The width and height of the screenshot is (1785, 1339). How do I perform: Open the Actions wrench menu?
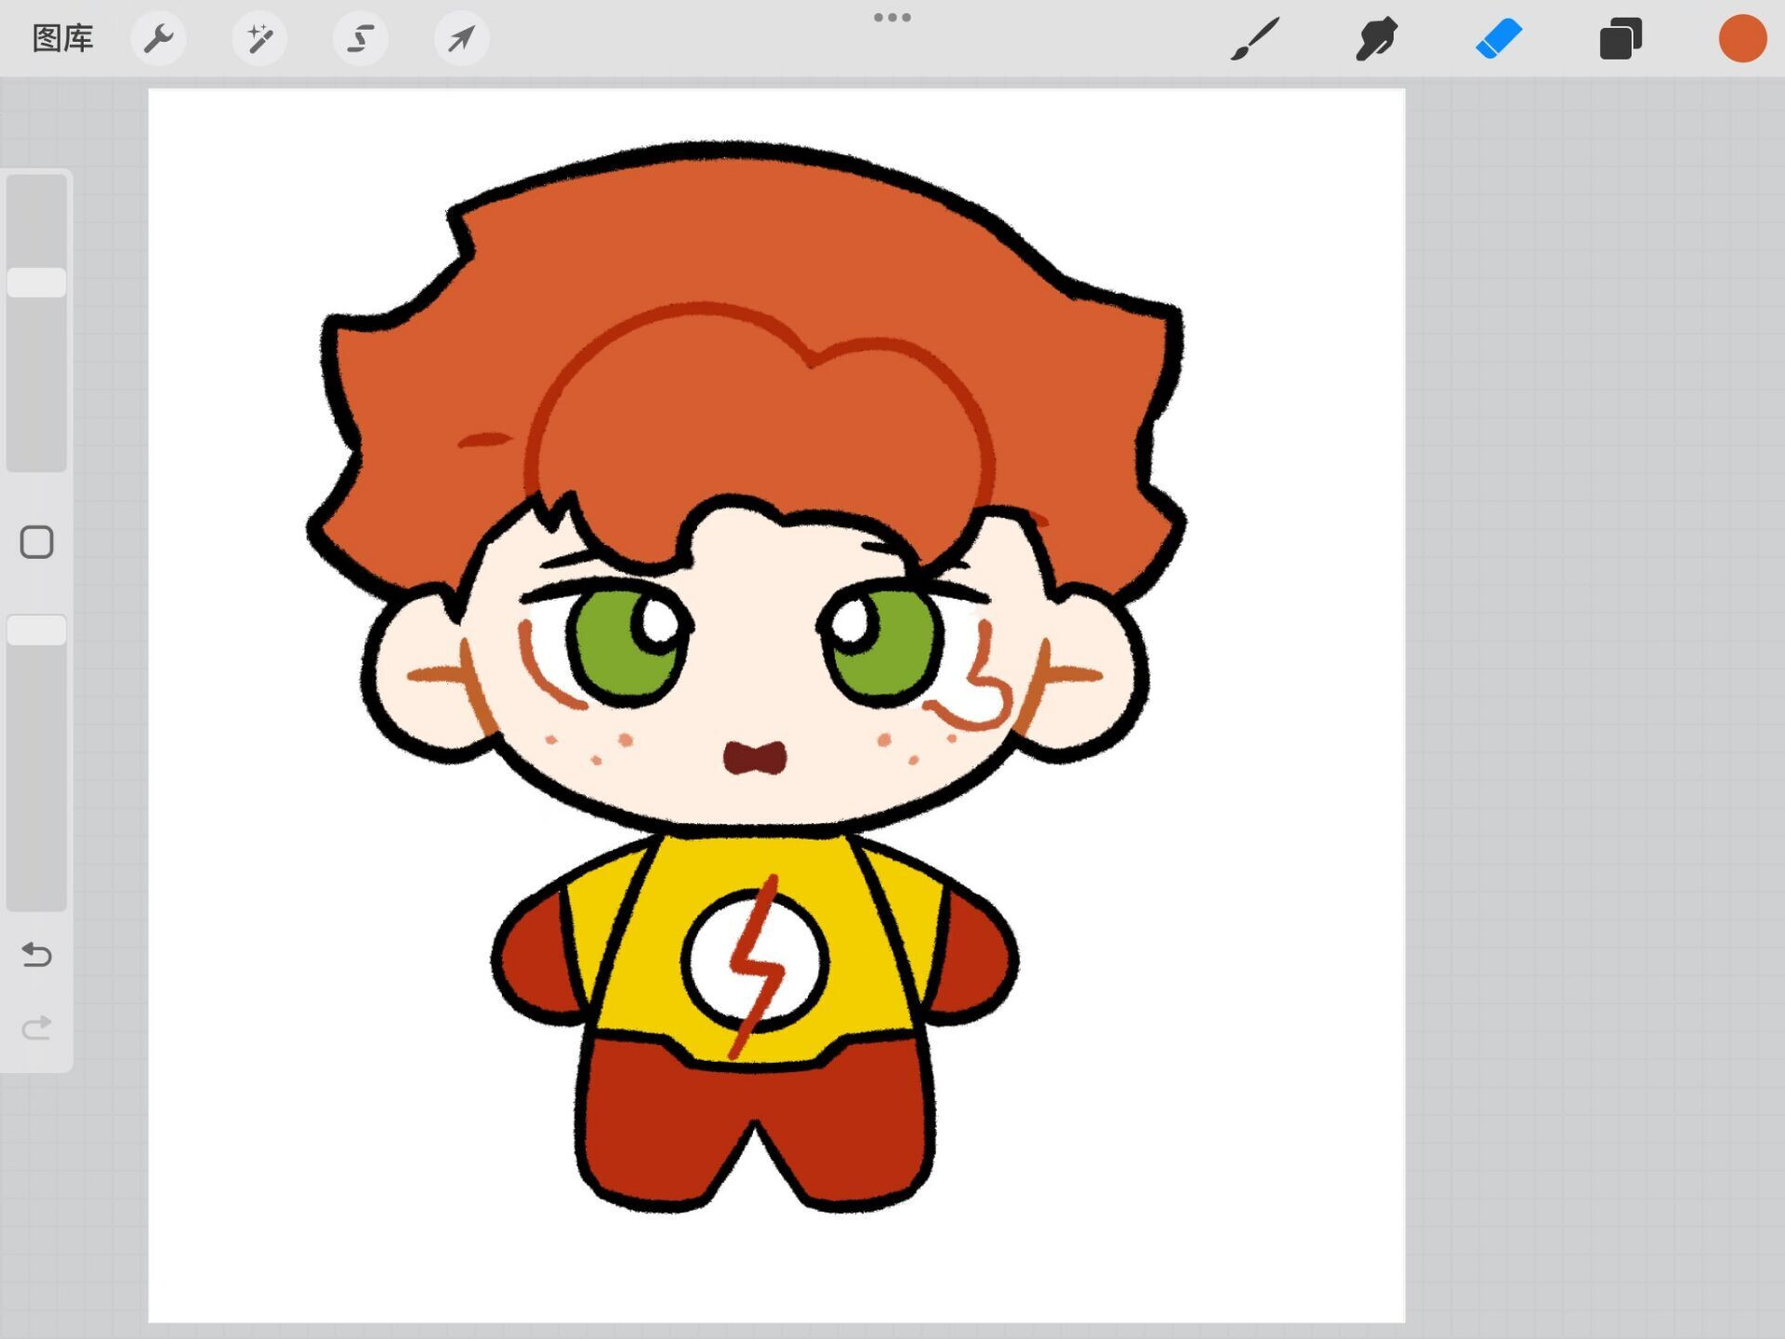pos(159,39)
